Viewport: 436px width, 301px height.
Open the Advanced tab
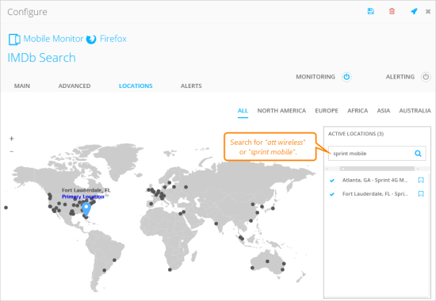pyautogui.click(x=75, y=86)
